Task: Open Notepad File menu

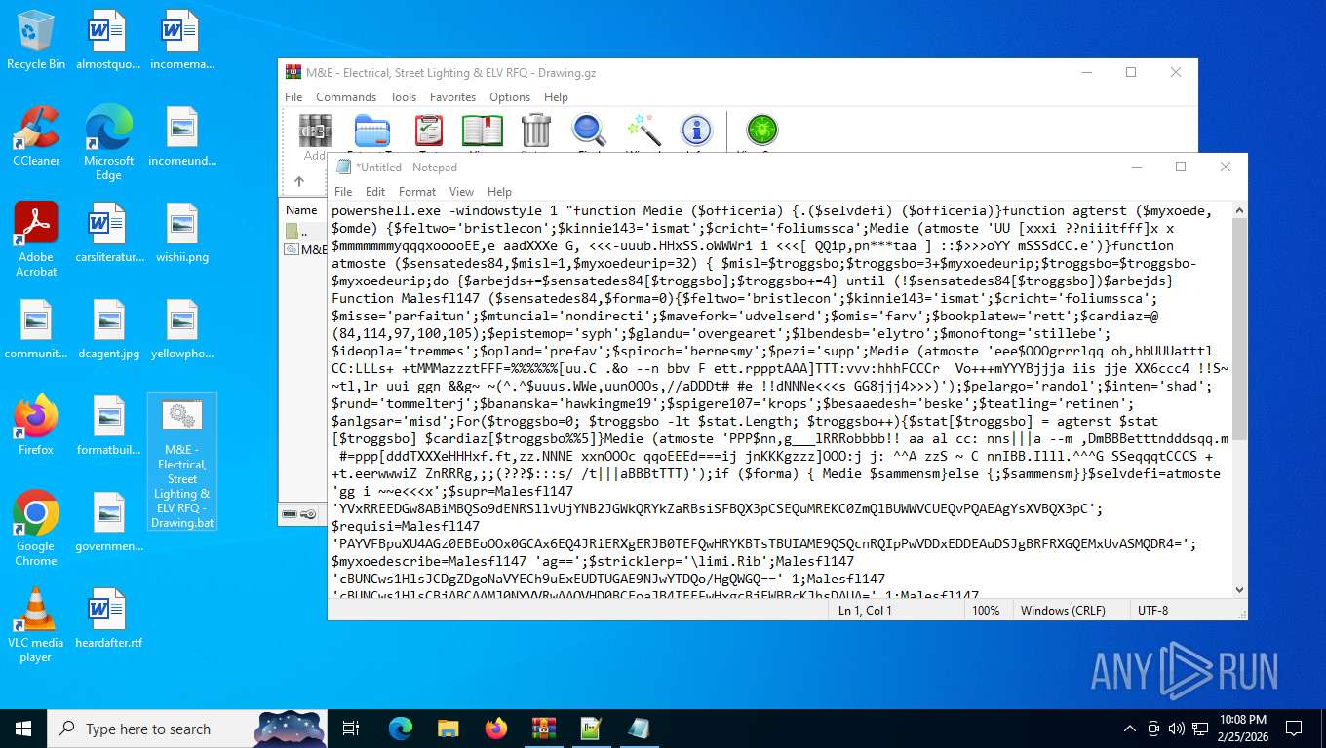Action: coord(343,192)
